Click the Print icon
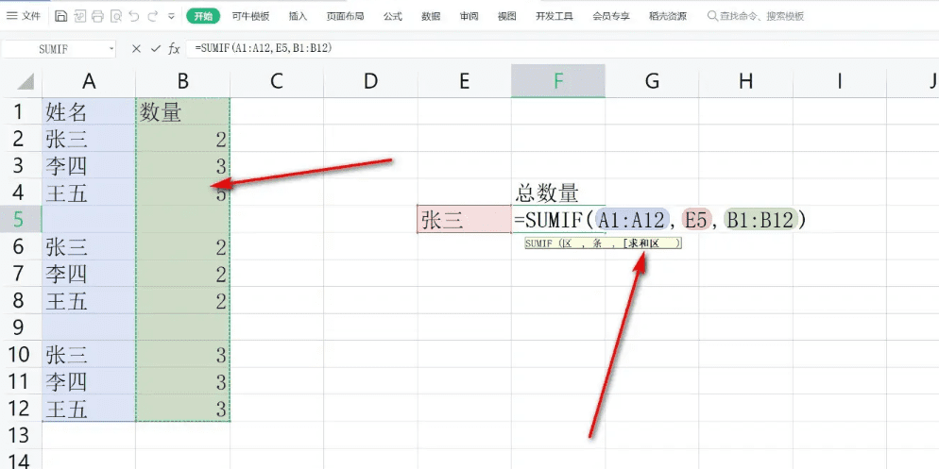 tap(98, 16)
